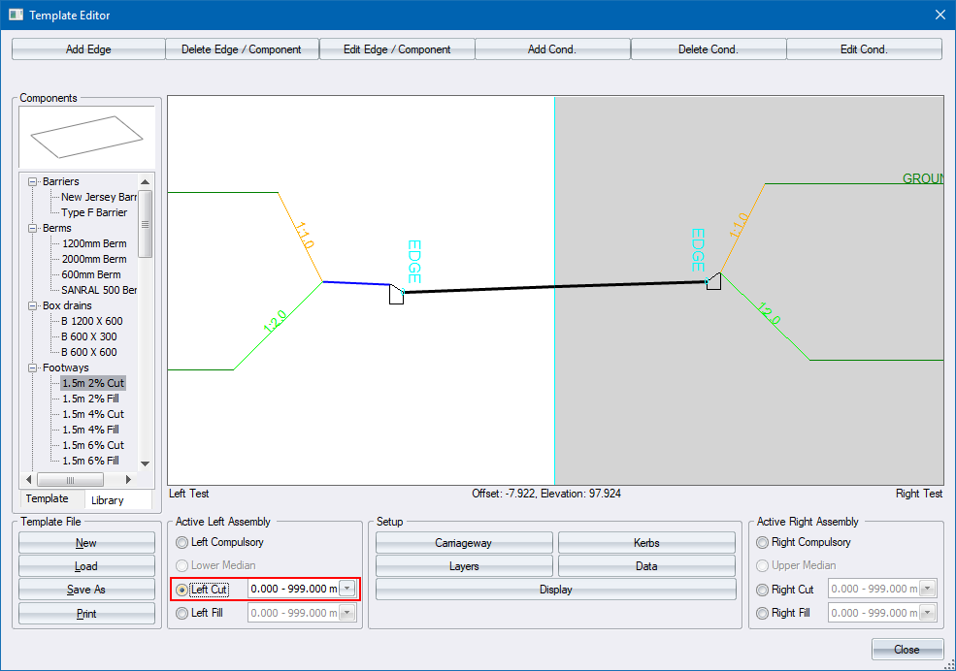This screenshot has height=671, width=956.
Task: Switch to the Template tab
Action: [47, 498]
